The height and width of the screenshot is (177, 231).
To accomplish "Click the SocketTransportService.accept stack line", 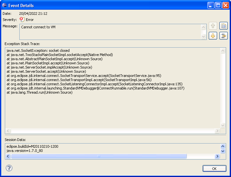I will [84, 76].
